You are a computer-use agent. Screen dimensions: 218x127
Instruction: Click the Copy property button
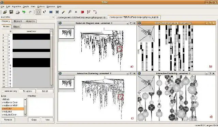pyautogui.click(x=34, y=120)
